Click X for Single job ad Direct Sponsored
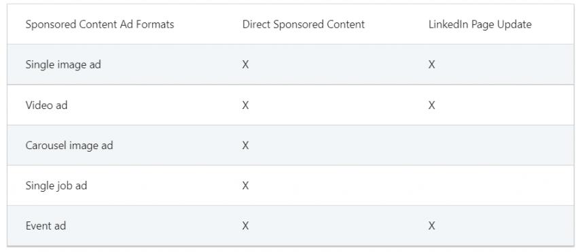578x252 pixels. [x=245, y=186]
